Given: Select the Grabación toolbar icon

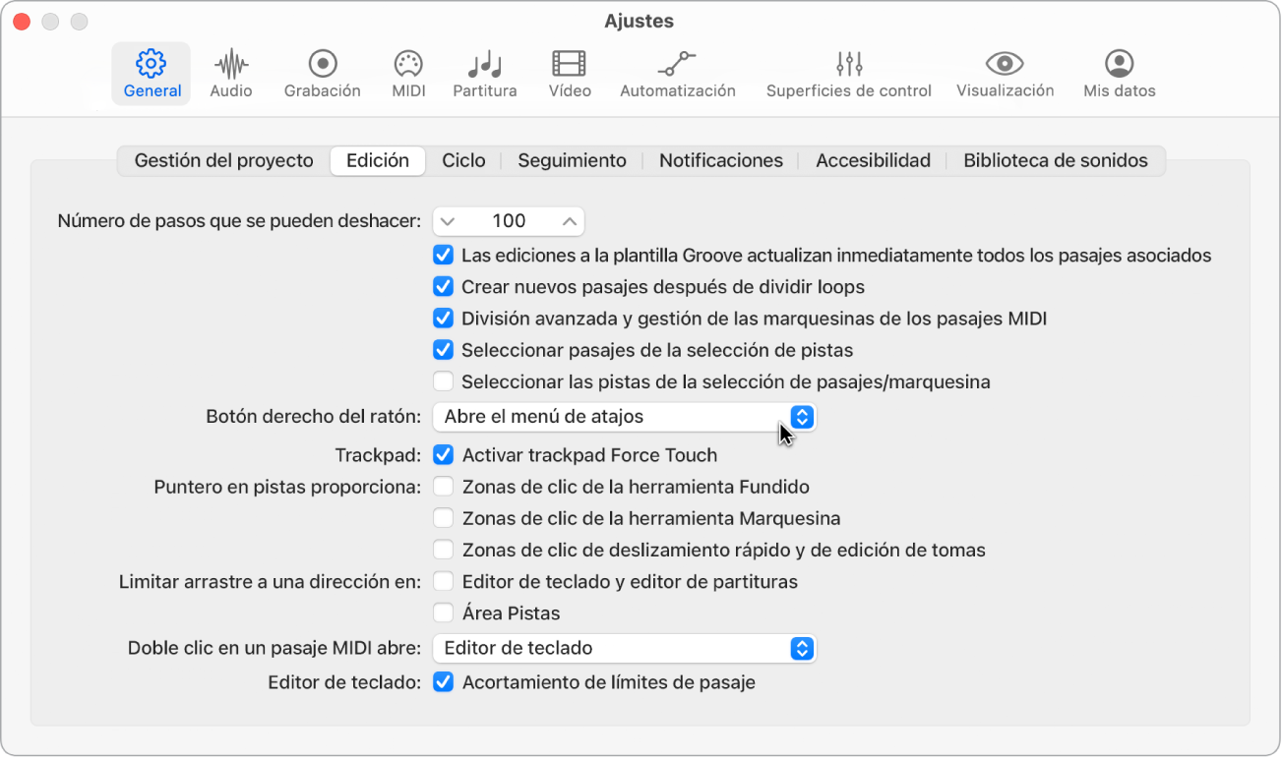Looking at the screenshot, I should click(322, 74).
